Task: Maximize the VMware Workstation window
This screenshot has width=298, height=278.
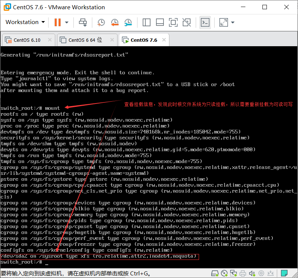Action: [x=265, y=7]
